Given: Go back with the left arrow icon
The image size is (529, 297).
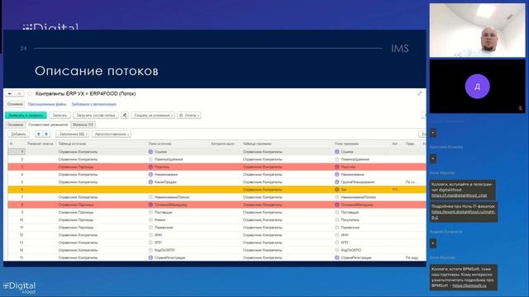Looking at the screenshot, I should [x=10, y=93].
